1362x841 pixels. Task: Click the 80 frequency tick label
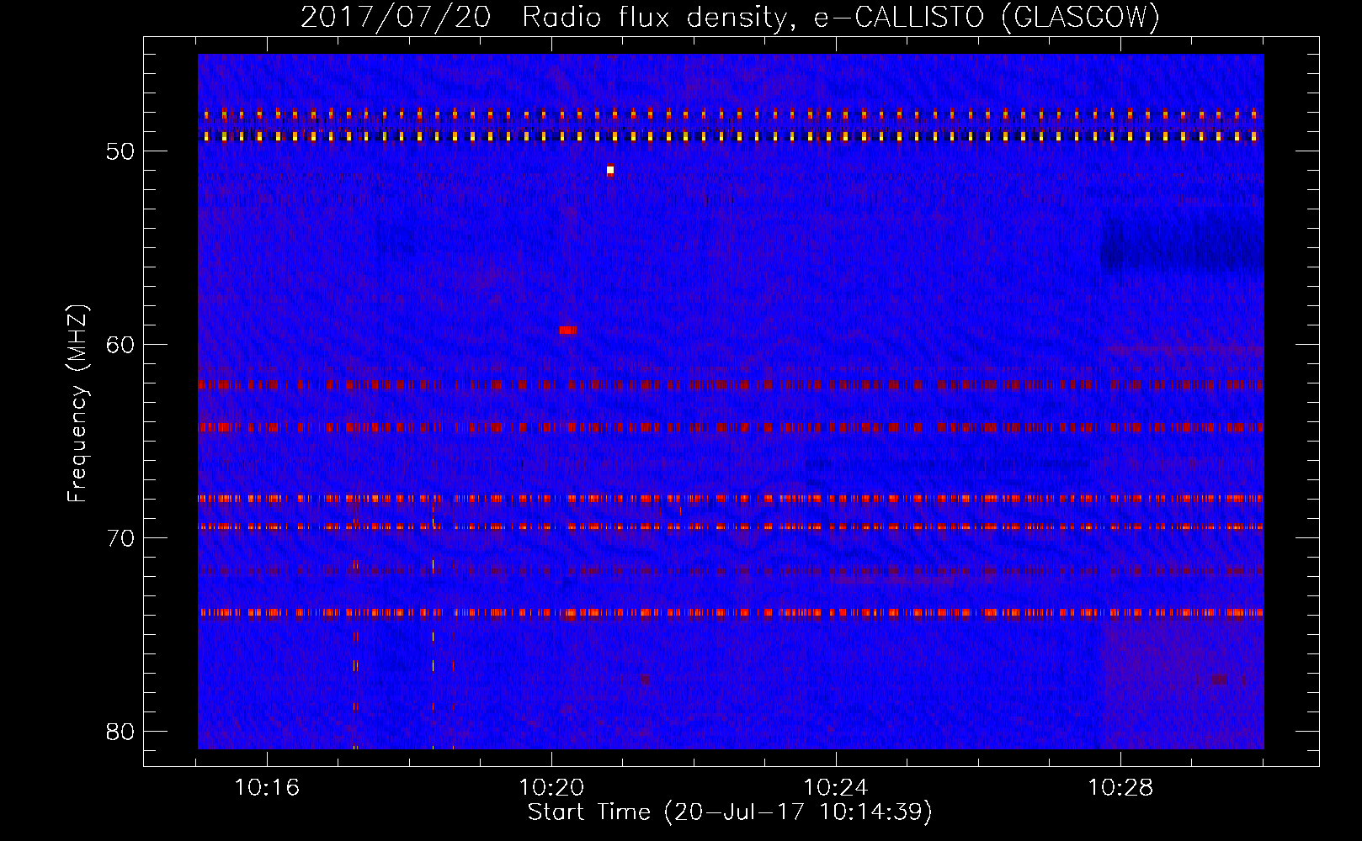coord(120,732)
